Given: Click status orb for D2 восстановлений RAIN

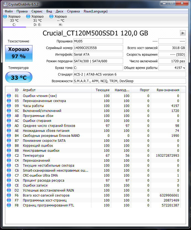Looking at the screenshot, I should click(9, 190).
